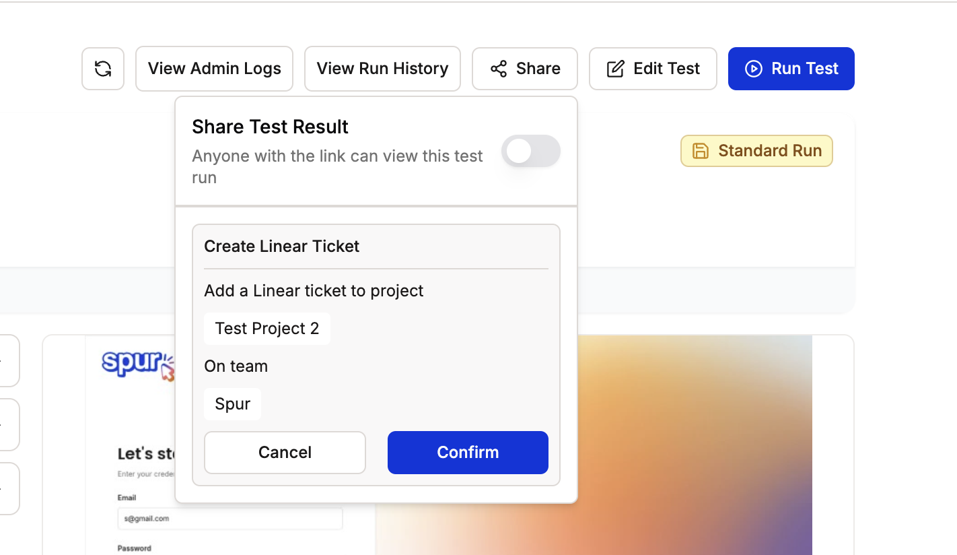Click the share icon beside Share

[499, 69]
